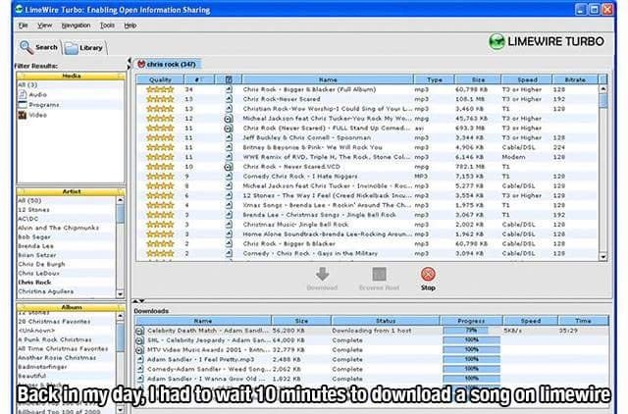
Task: Select Another Rosie Christmas album
Action: (57, 357)
